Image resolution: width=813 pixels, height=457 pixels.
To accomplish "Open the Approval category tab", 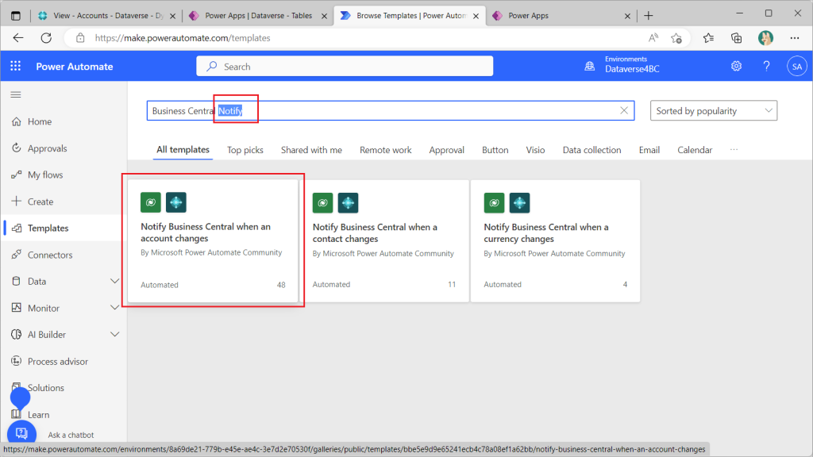I will click(x=446, y=150).
